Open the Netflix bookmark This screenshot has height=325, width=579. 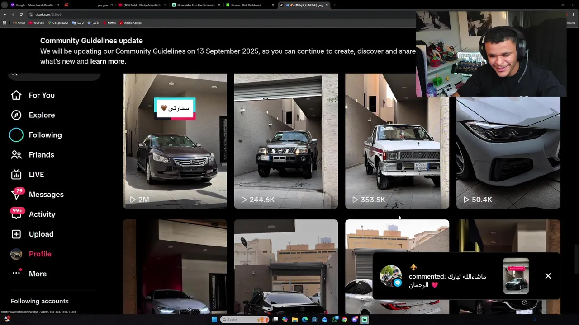(109, 23)
